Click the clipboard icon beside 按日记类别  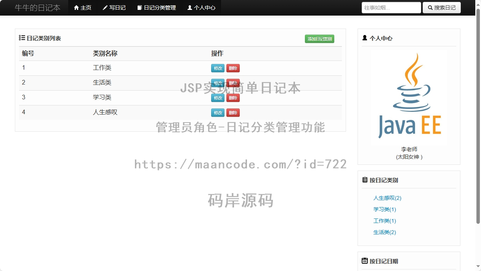tap(365, 180)
